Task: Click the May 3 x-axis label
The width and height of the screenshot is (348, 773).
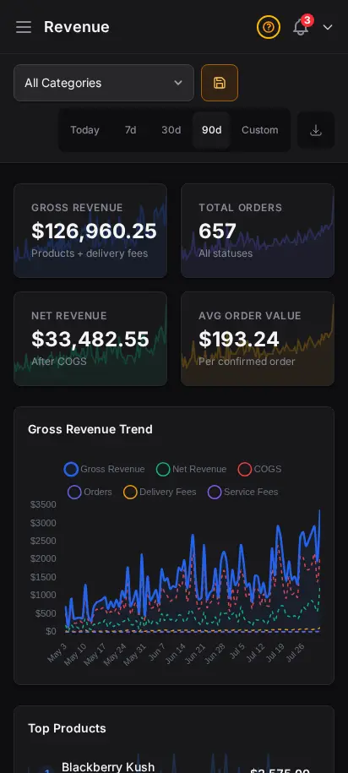Action: pos(57,652)
